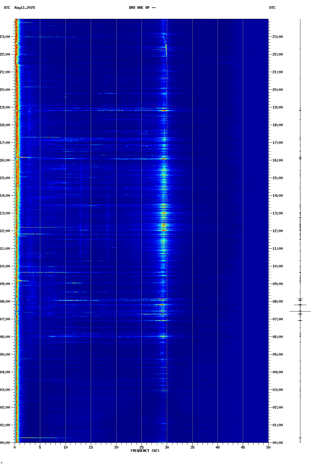This screenshot has height=466, width=313.
Task: Click the 08:00 label on left time axis
Action: tap(5, 302)
